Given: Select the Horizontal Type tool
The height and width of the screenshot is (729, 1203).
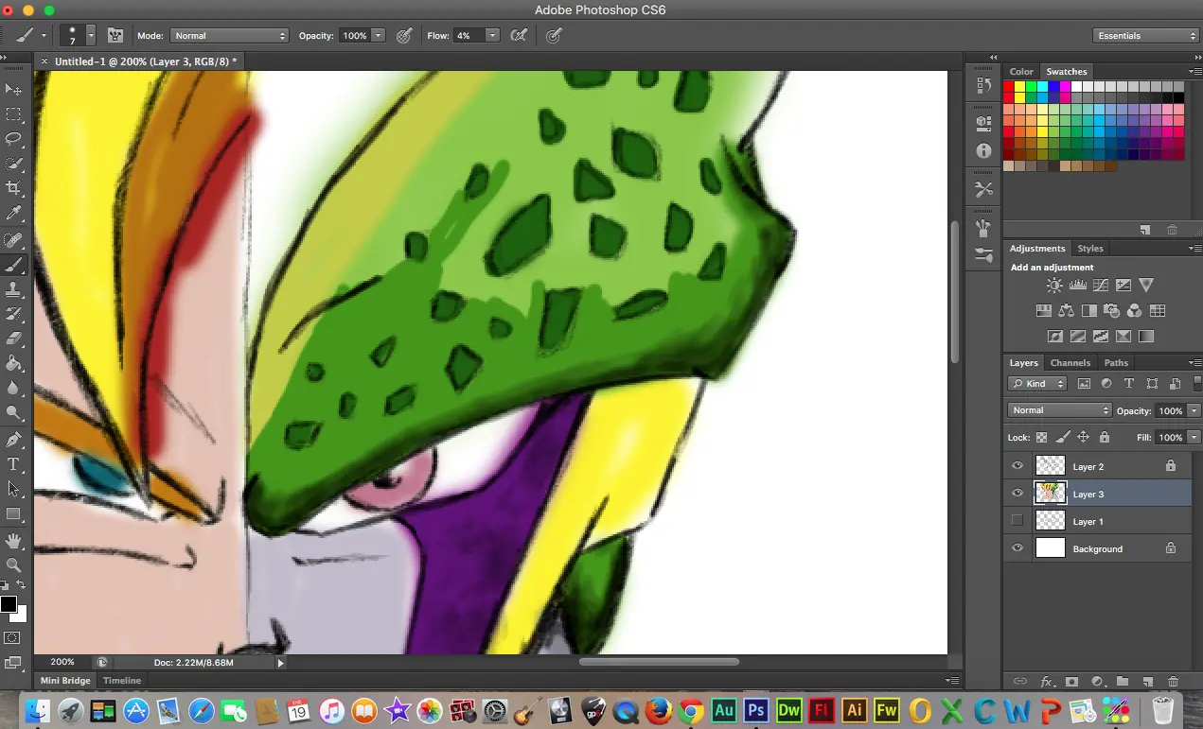Looking at the screenshot, I should click(x=13, y=464).
